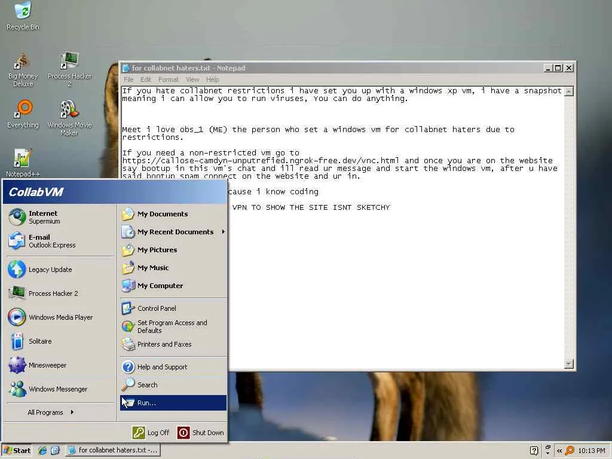Open My Music folder
Screen dimensions: 612x459
tap(173, 268)
